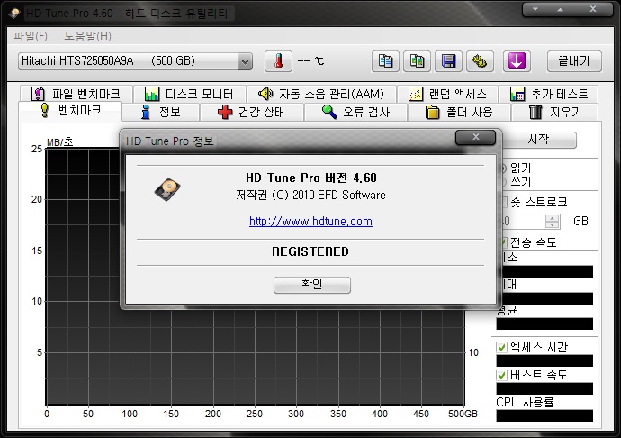Click the hard disk icon in dialog
The width and height of the screenshot is (621, 438).
tap(167, 189)
